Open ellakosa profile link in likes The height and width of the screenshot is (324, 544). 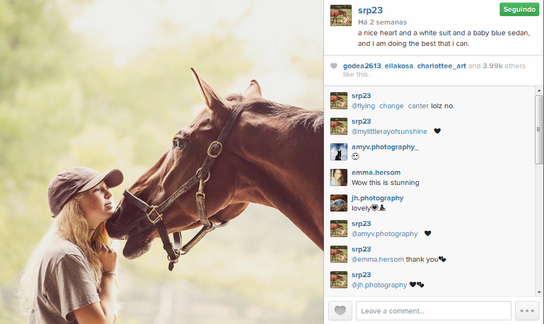(x=399, y=66)
